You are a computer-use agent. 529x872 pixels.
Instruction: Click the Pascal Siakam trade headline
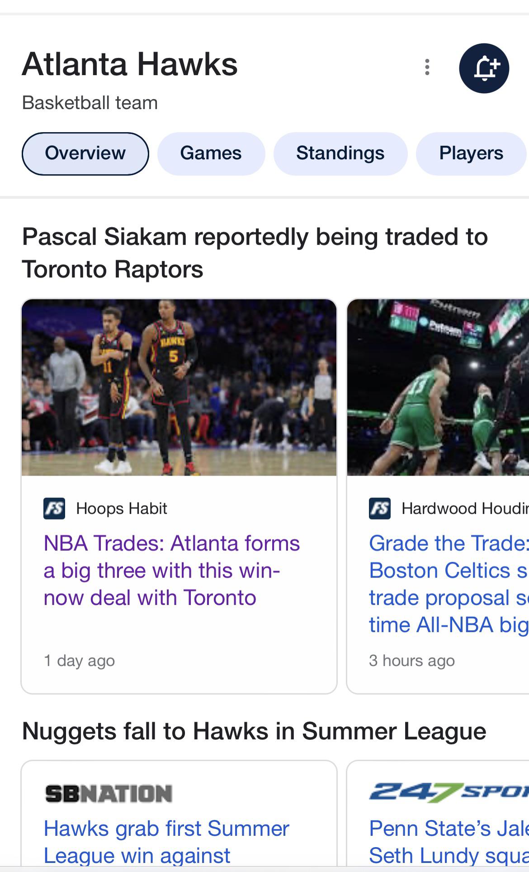click(x=255, y=253)
